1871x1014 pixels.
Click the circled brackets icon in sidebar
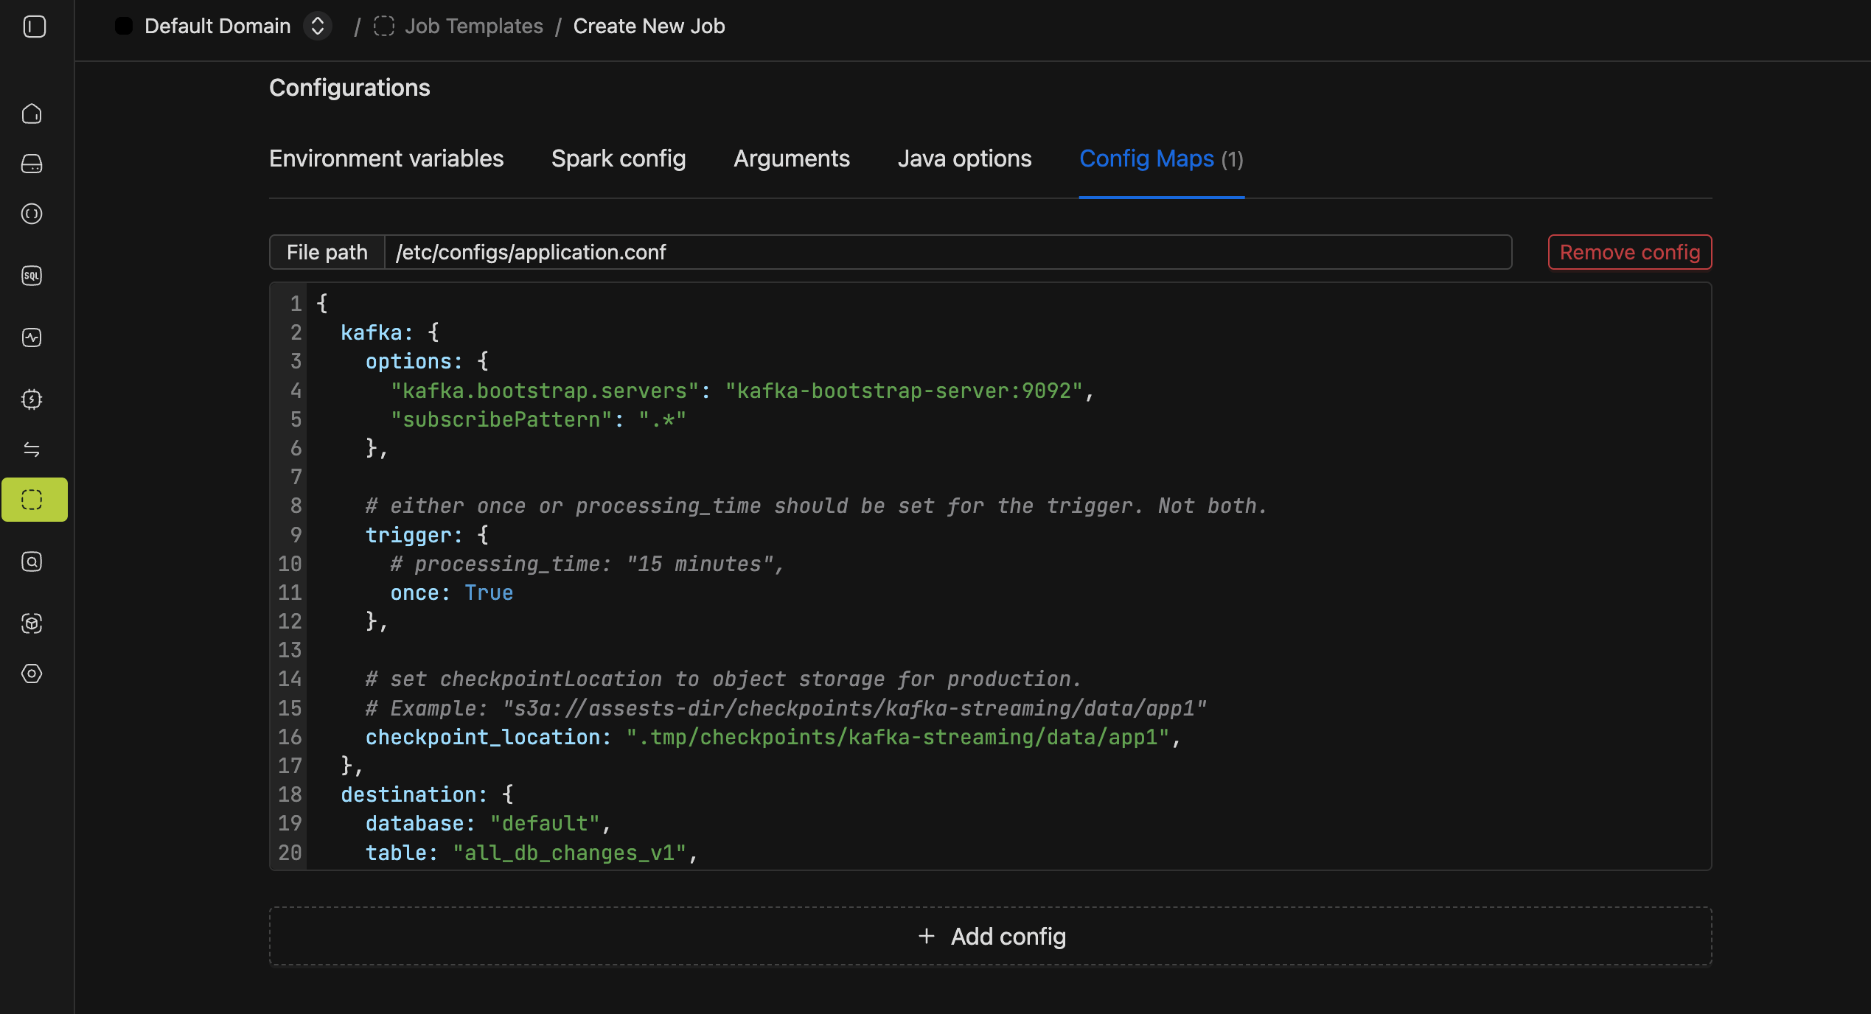(32, 214)
